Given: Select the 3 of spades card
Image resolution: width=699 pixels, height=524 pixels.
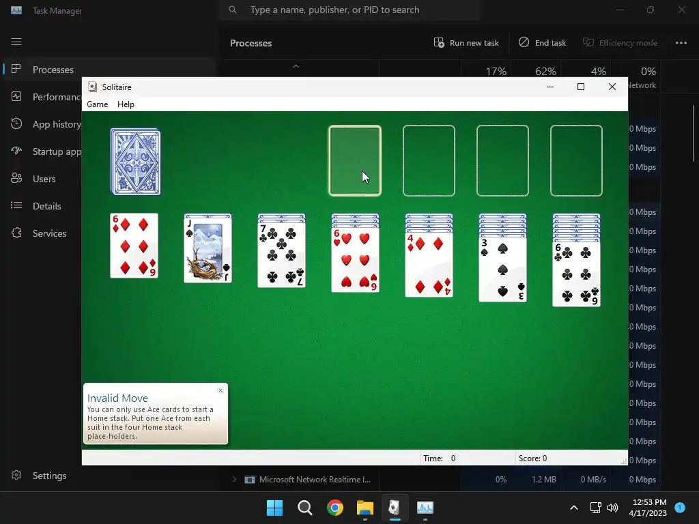Looking at the screenshot, I should (502, 269).
